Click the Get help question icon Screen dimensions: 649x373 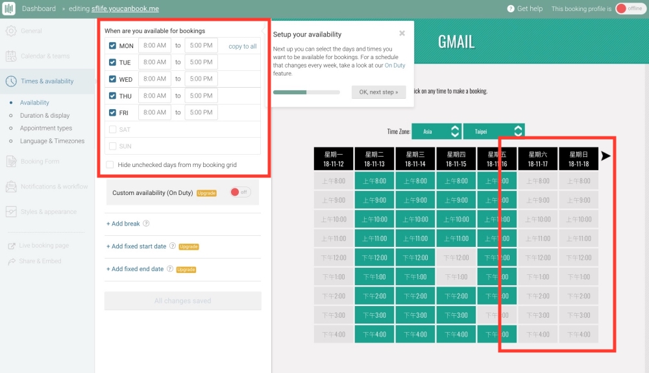pos(511,8)
